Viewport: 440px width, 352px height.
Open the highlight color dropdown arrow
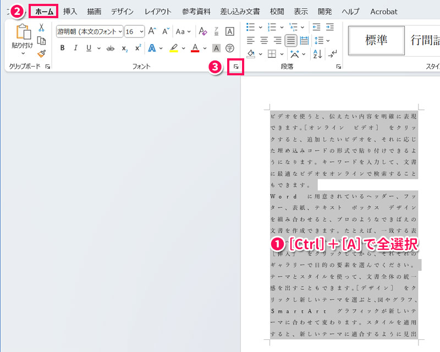pos(183,48)
